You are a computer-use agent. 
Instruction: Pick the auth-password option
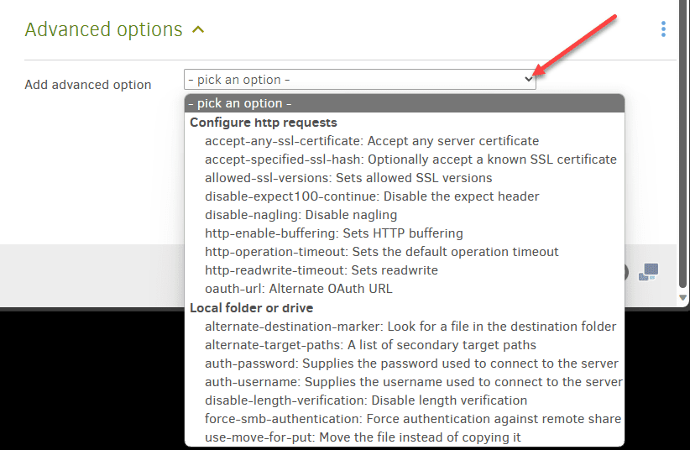point(411,364)
